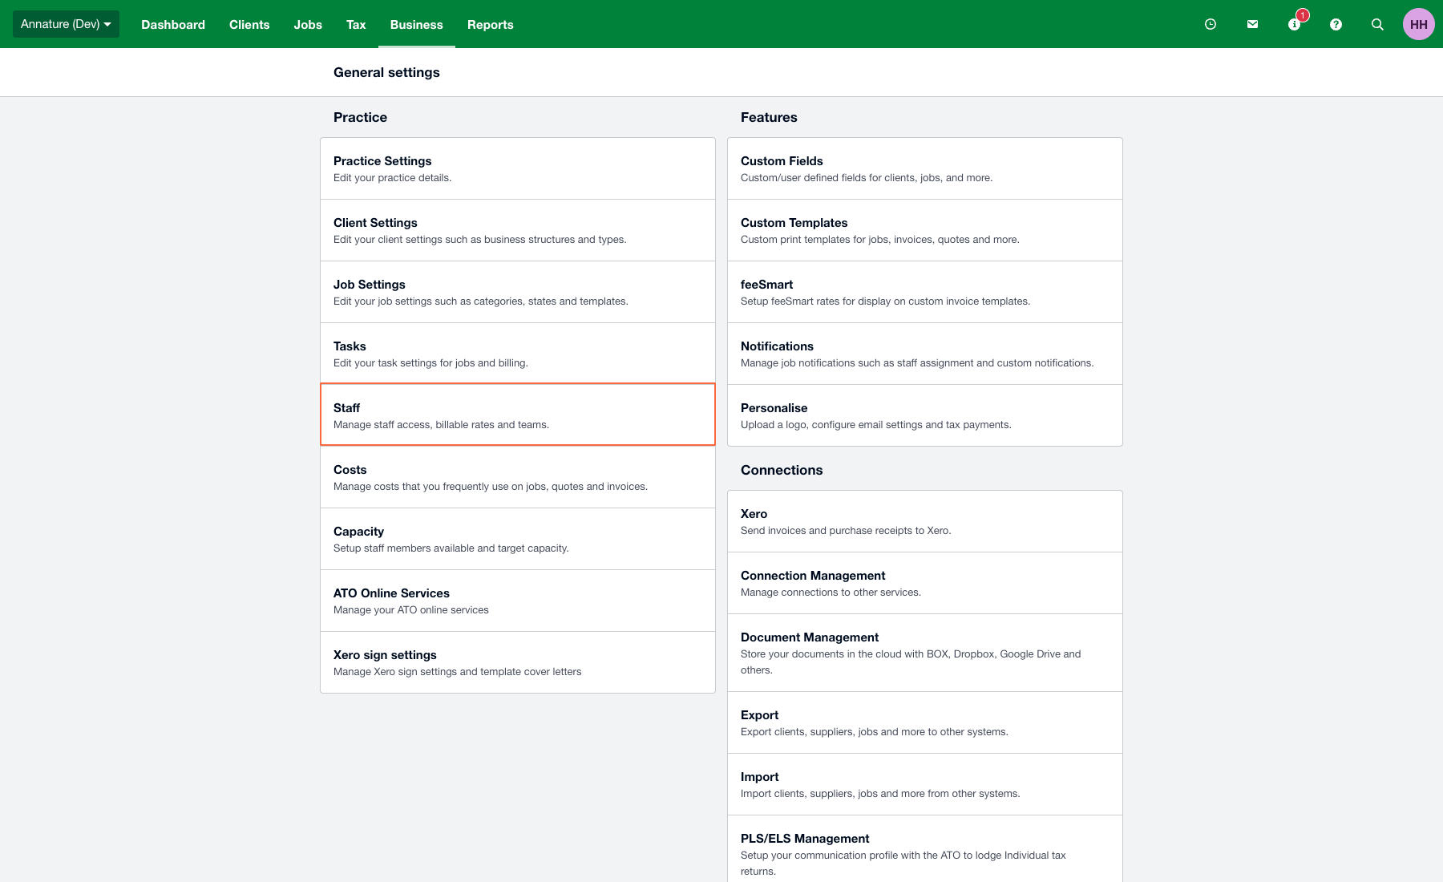Open Practice Settings
Screen dimensions: 1443x882
[517, 168]
